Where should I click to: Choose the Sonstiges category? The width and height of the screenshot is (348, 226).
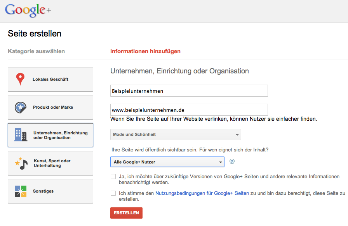point(50,191)
